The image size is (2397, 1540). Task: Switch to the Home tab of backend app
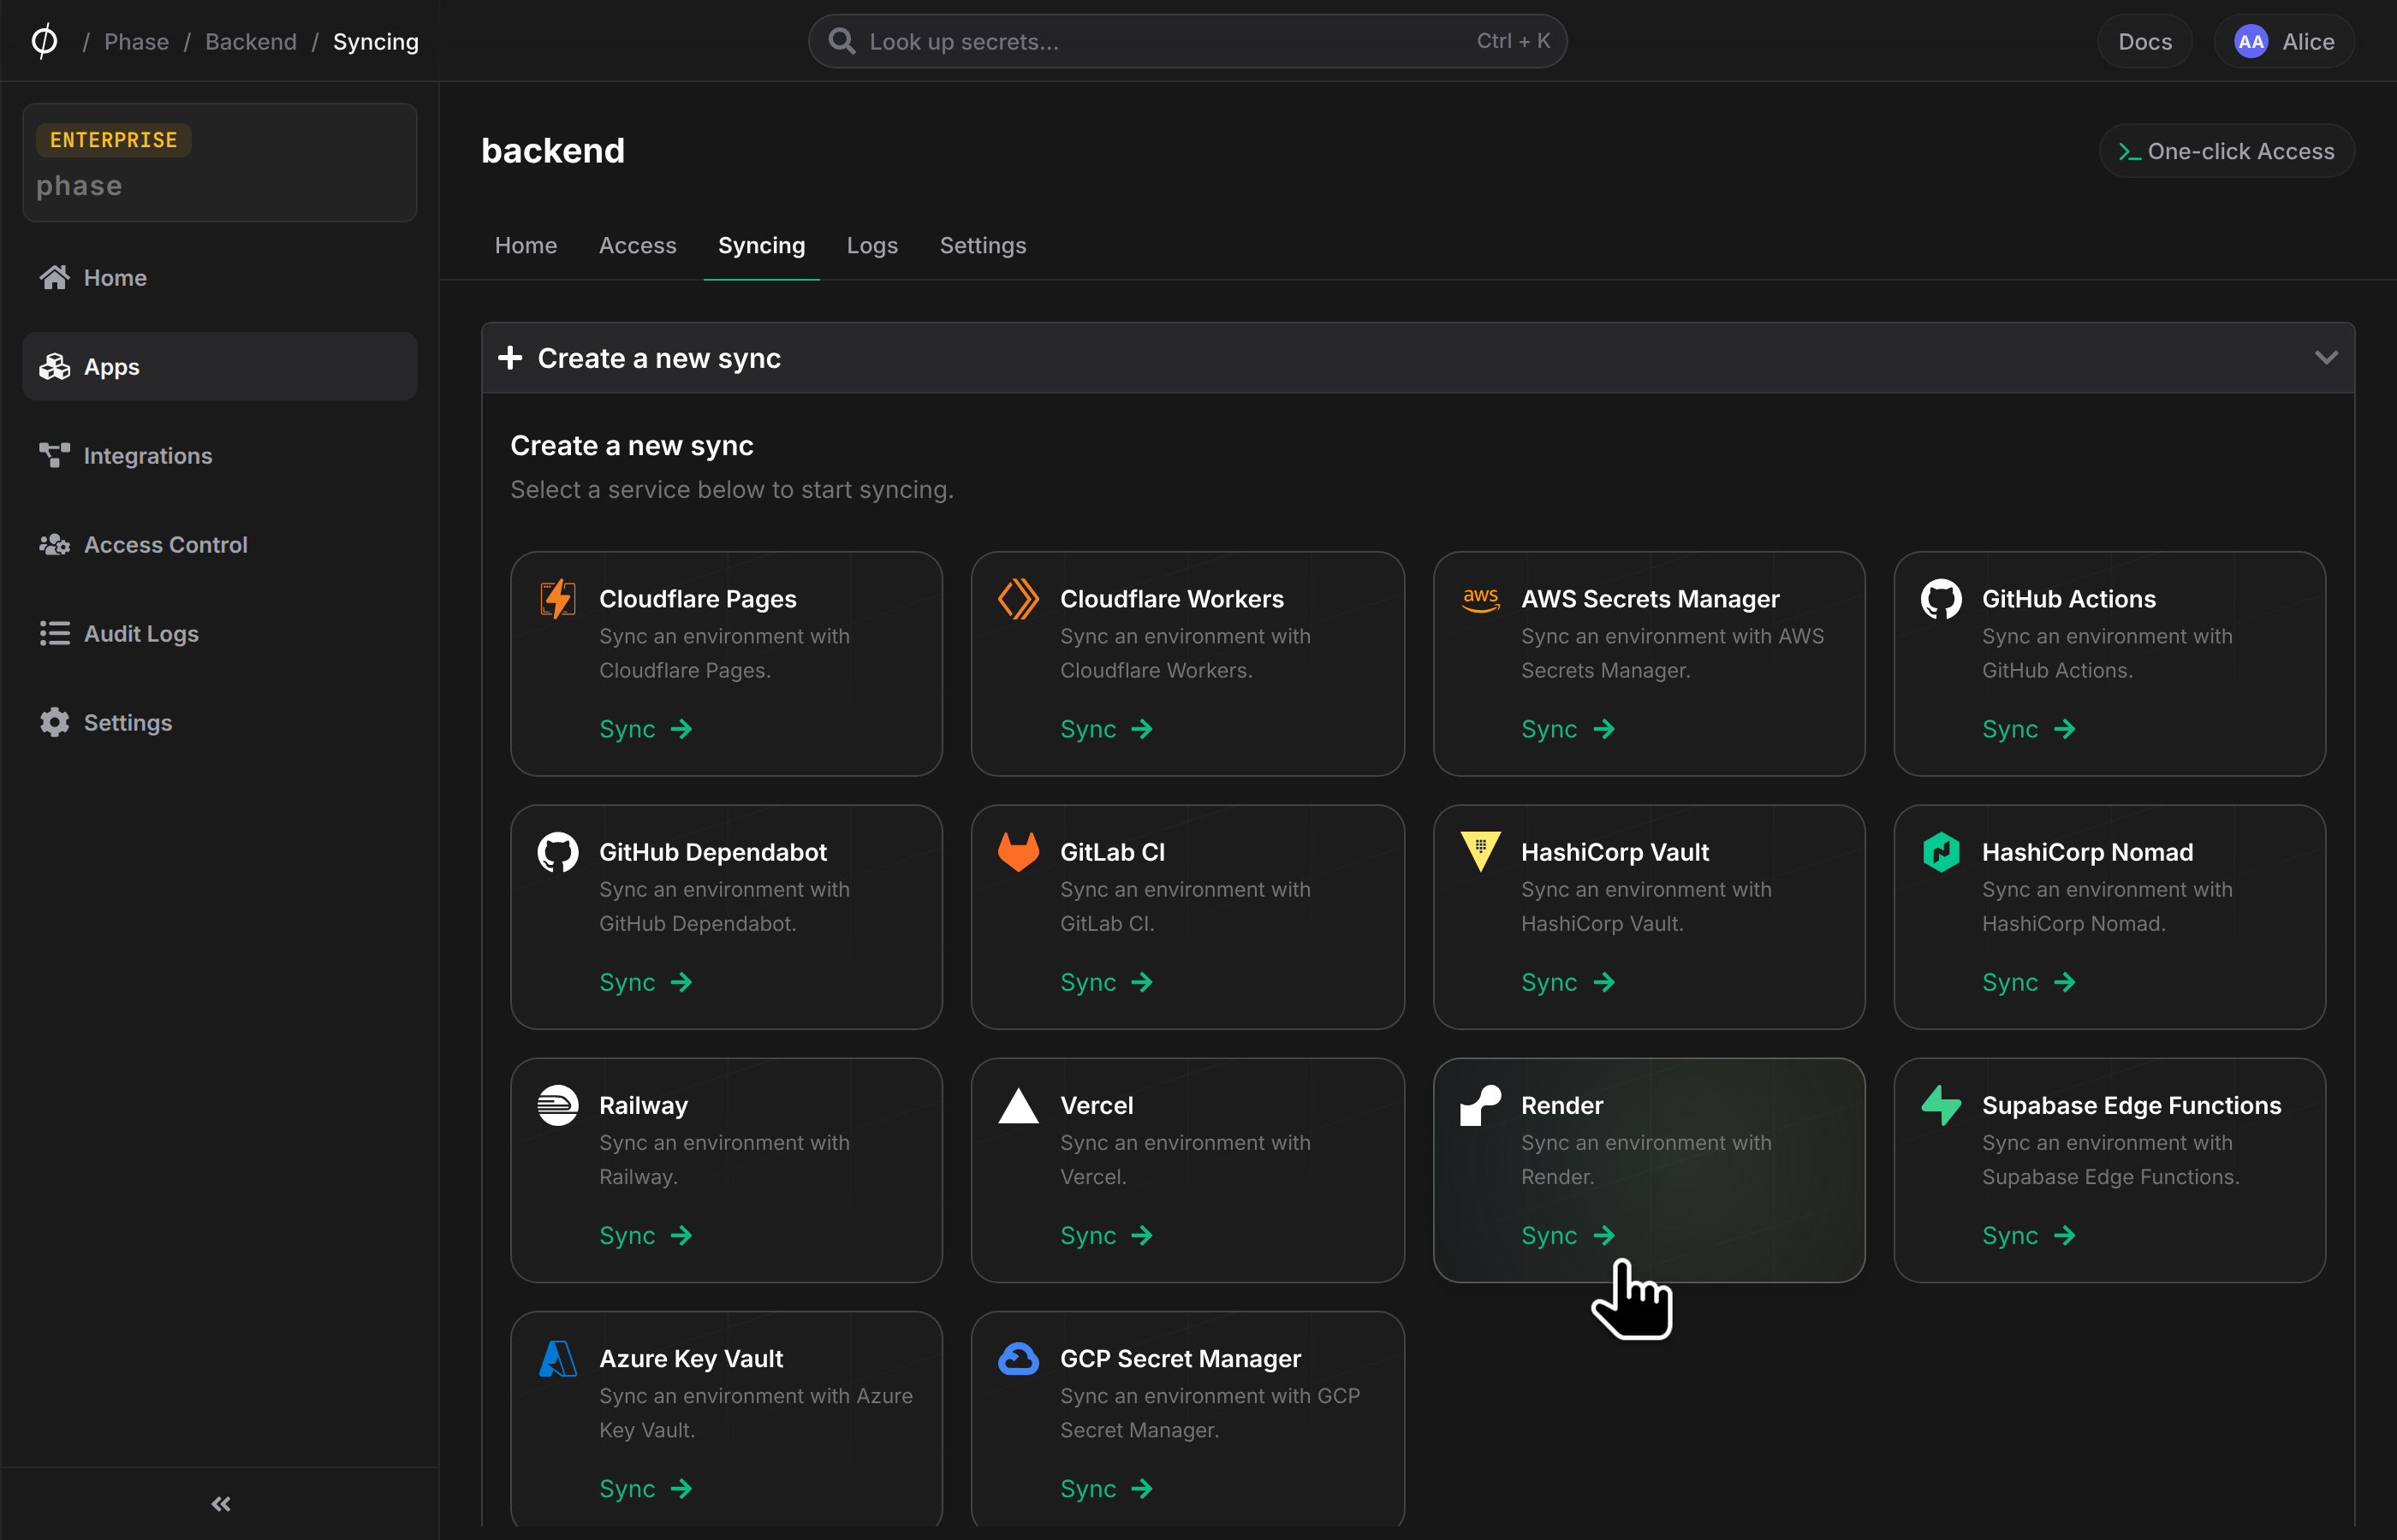pos(526,245)
